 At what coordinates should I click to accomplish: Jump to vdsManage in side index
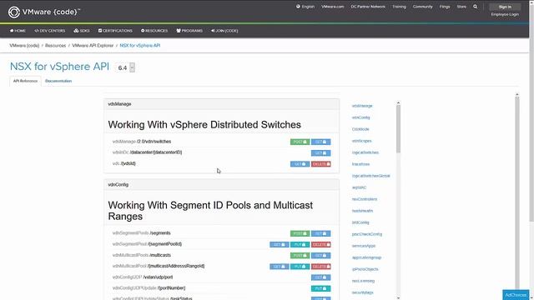(362, 106)
